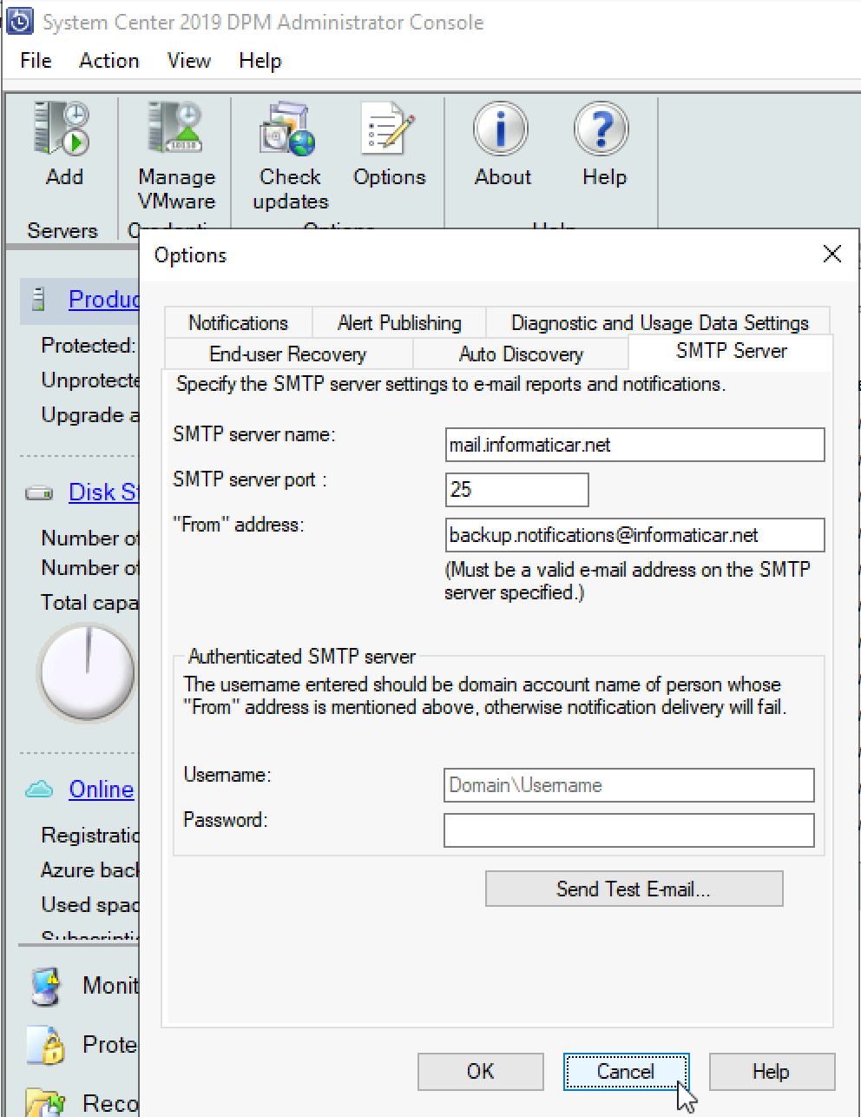Open the Help menu in menu bar
Screen dimensions: 861x1117
pos(260,61)
